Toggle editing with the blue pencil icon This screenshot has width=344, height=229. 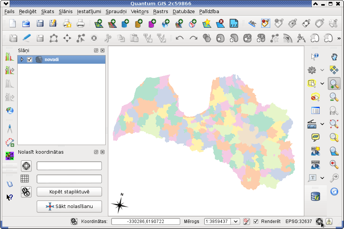pyautogui.click(x=27, y=38)
